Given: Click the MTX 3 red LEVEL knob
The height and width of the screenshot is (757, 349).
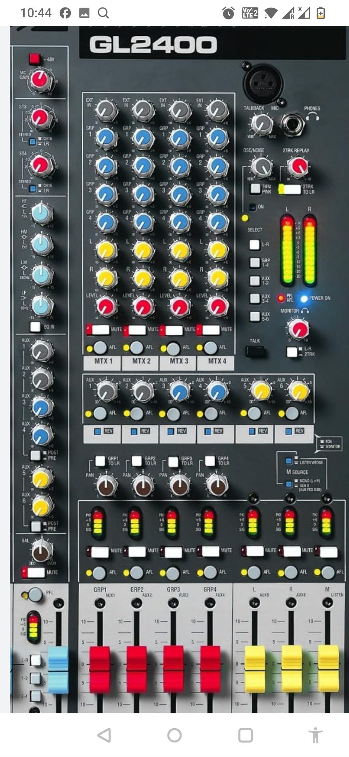Looking at the screenshot, I should (180, 306).
